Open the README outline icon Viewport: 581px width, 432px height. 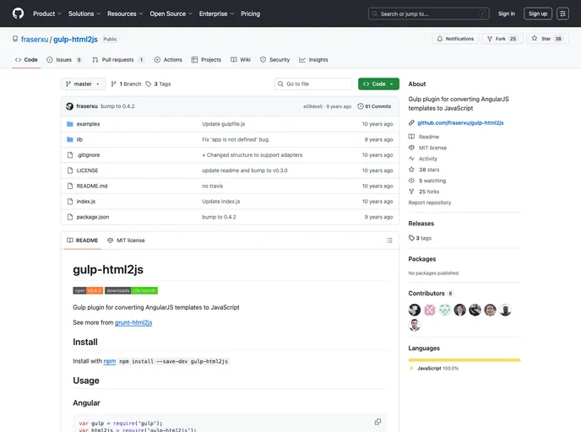(389, 240)
